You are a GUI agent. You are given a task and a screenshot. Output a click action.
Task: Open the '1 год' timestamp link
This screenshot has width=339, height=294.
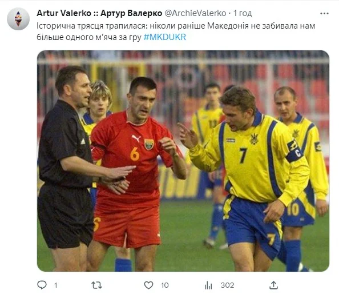pos(243,13)
